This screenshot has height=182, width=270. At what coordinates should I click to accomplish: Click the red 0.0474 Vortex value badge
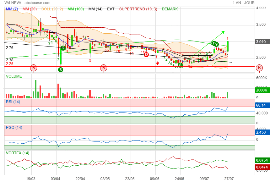[x=262, y=167]
